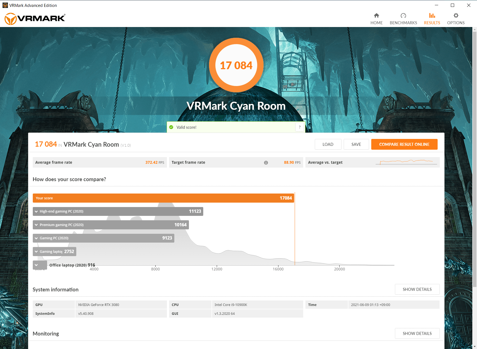Click the 17 084 score circle
The height and width of the screenshot is (349, 477).
[236, 65]
